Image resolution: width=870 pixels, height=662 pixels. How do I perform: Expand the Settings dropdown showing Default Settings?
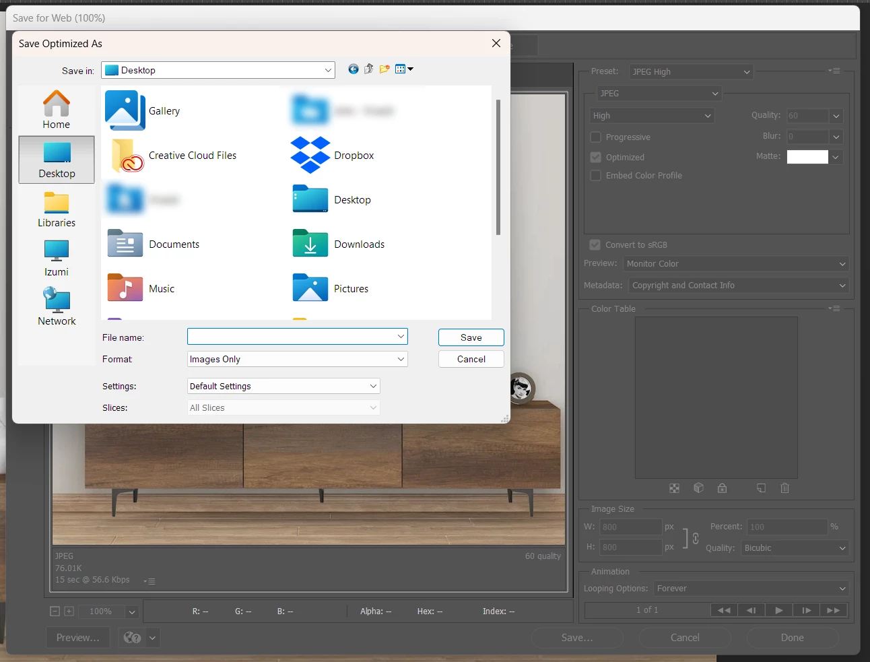click(x=283, y=387)
